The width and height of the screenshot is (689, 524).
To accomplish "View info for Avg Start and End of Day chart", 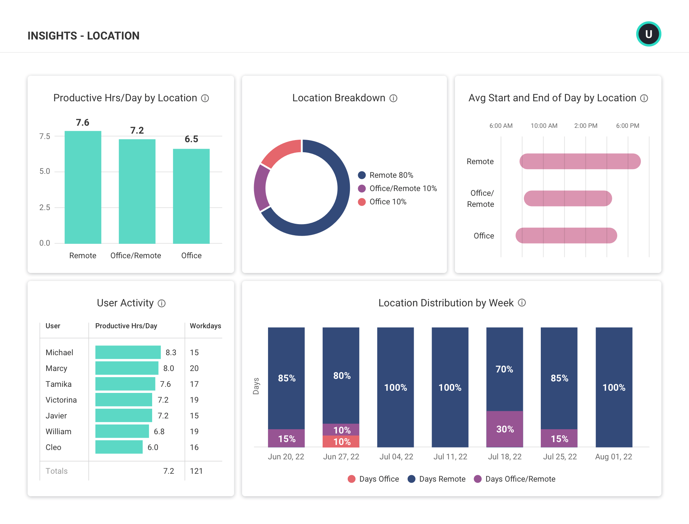I will (x=644, y=98).
